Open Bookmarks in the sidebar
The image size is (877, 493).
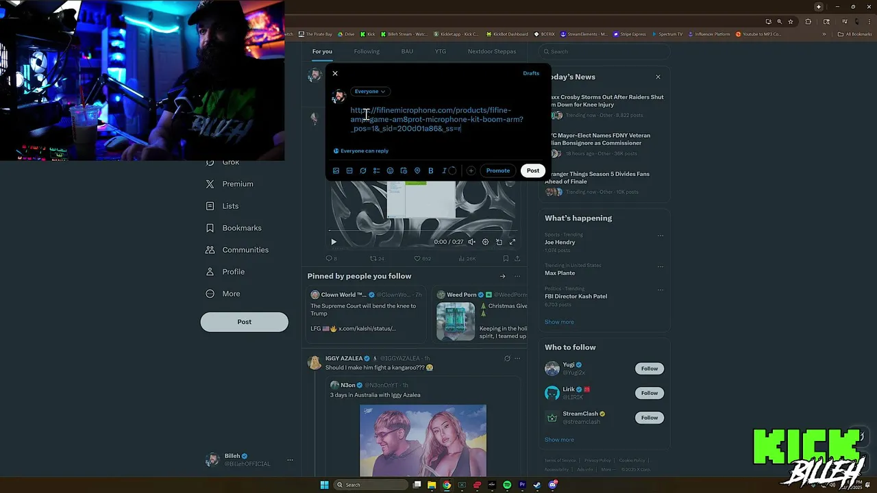pos(233,228)
